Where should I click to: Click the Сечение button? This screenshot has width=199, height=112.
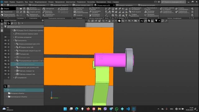point(78,15)
